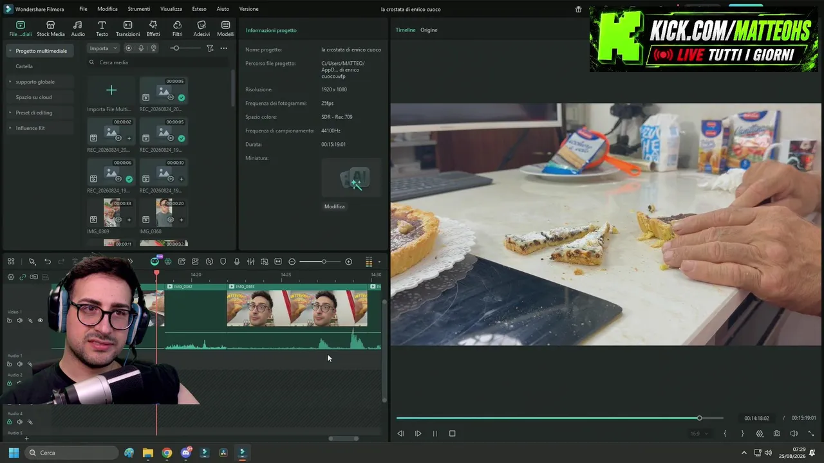Click the mark out bracket button
This screenshot has height=463, width=824.
[742, 433]
